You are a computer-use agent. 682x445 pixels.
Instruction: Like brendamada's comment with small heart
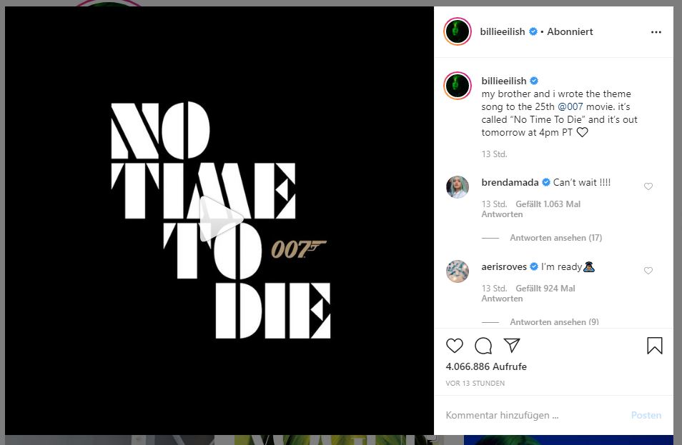(648, 186)
